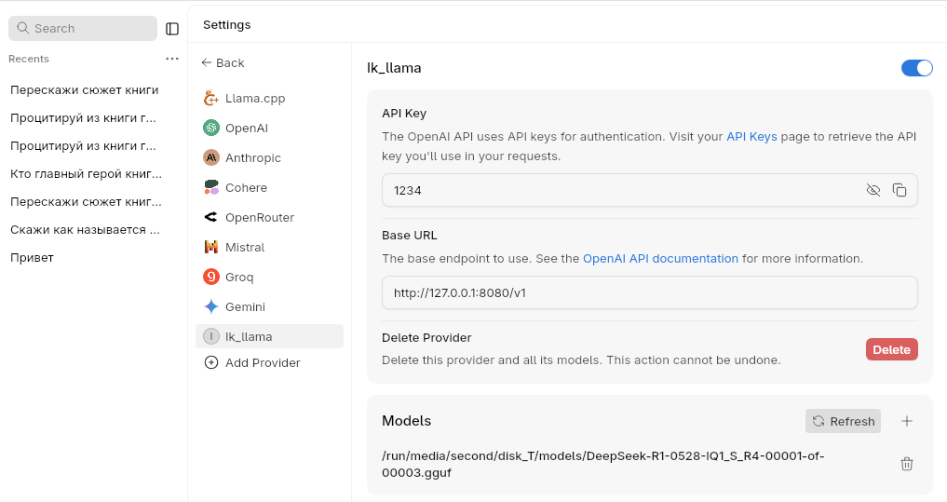Add a new model with plus icon
947x502 pixels.
coord(907,421)
